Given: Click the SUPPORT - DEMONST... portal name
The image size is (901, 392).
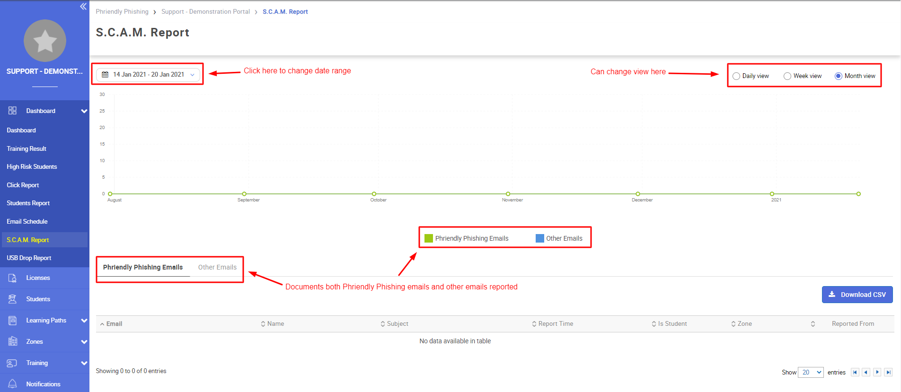Looking at the screenshot, I should pyautogui.click(x=44, y=71).
